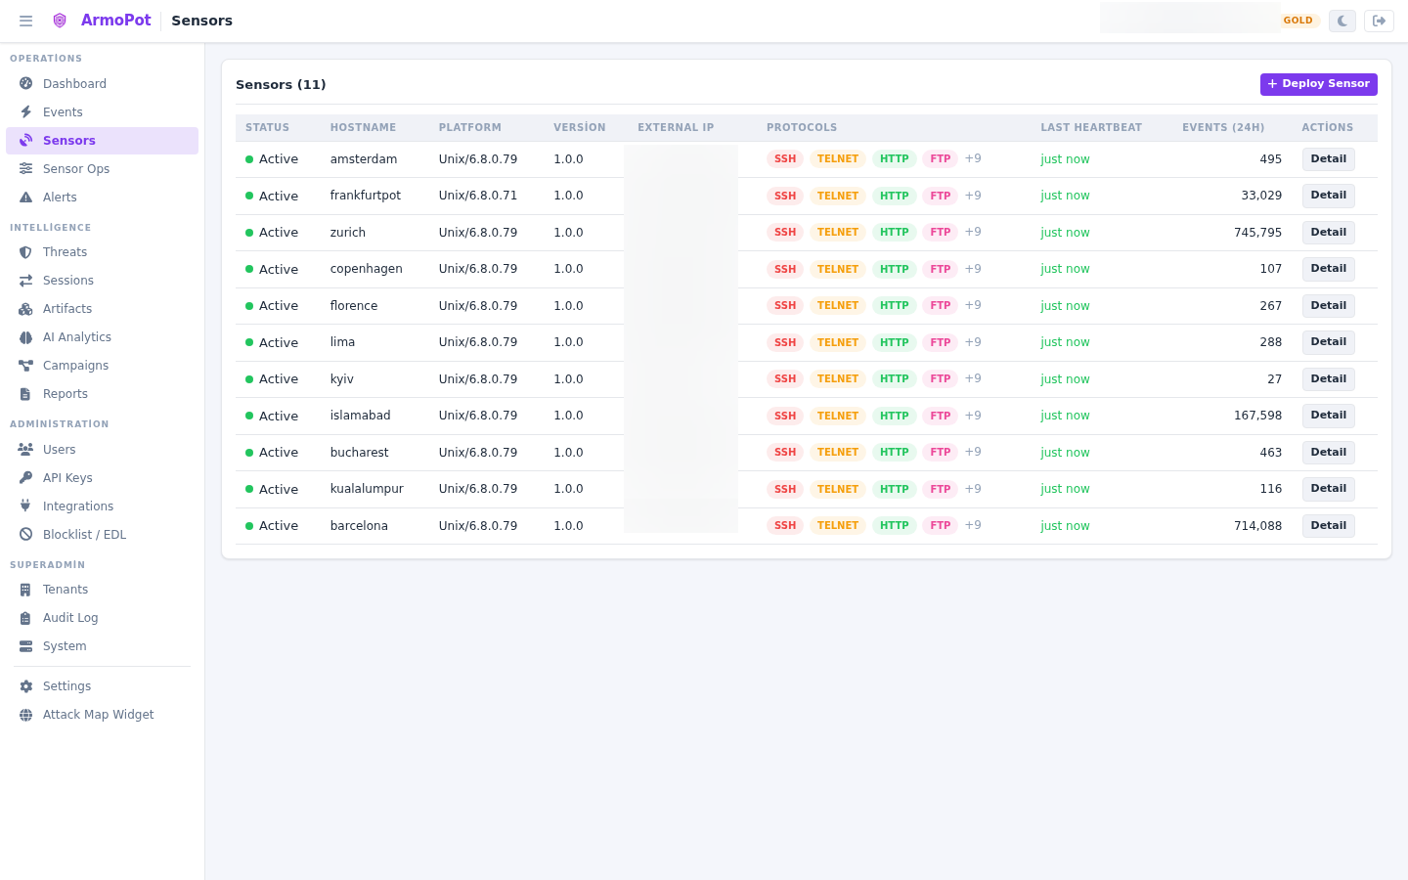This screenshot has height=880, width=1408.
Task: Click the HOSTNAME column header
Action: pyautogui.click(x=363, y=128)
